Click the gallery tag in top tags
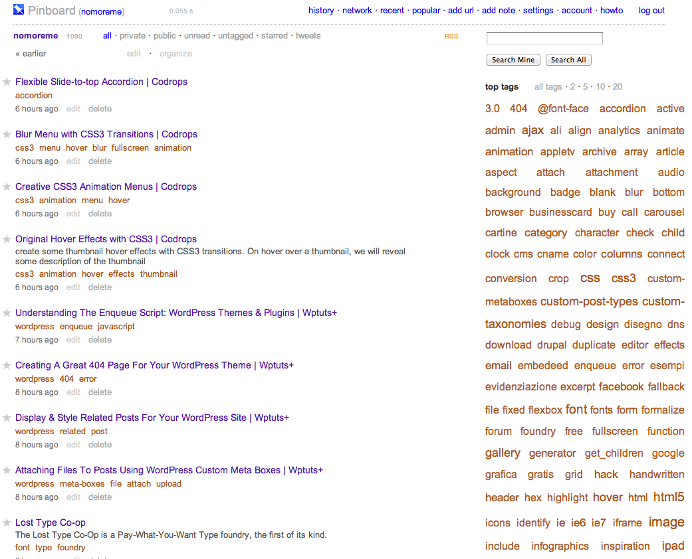Viewport: 692px width, 559px height. [503, 453]
